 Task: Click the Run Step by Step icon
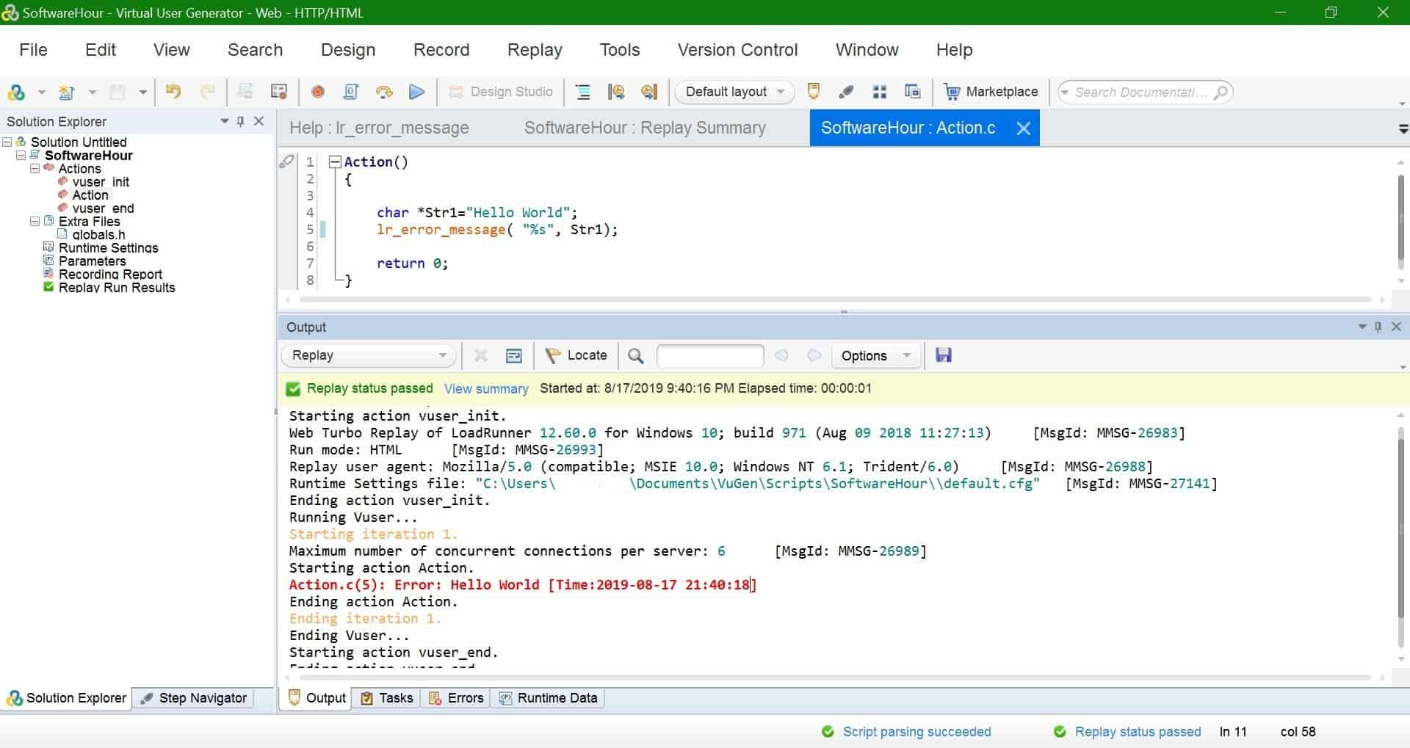384,92
